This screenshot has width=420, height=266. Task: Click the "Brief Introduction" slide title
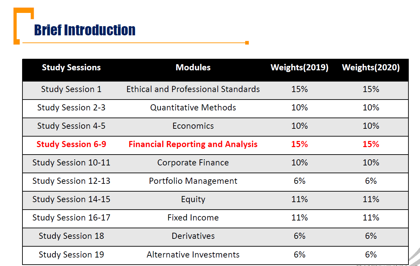tap(85, 30)
